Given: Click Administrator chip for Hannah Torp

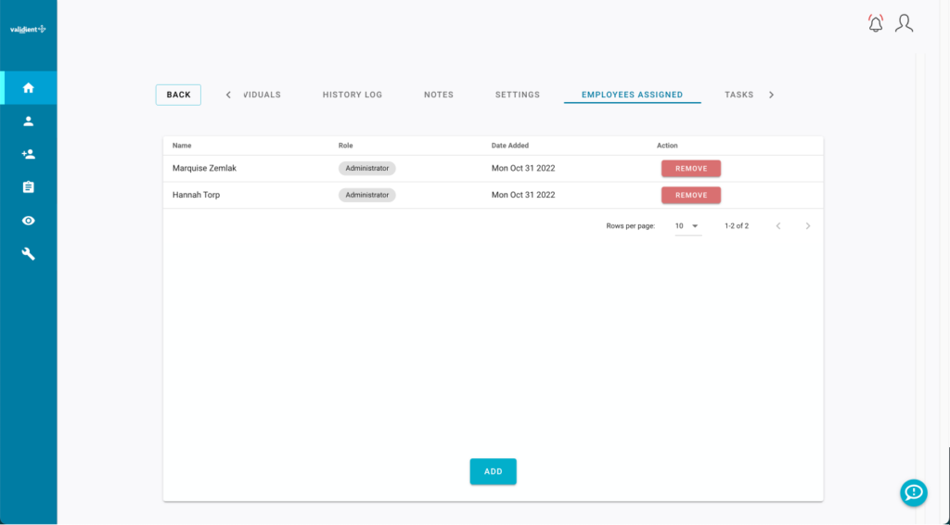Looking at the screenshot, I should click(x=367, y=195).
